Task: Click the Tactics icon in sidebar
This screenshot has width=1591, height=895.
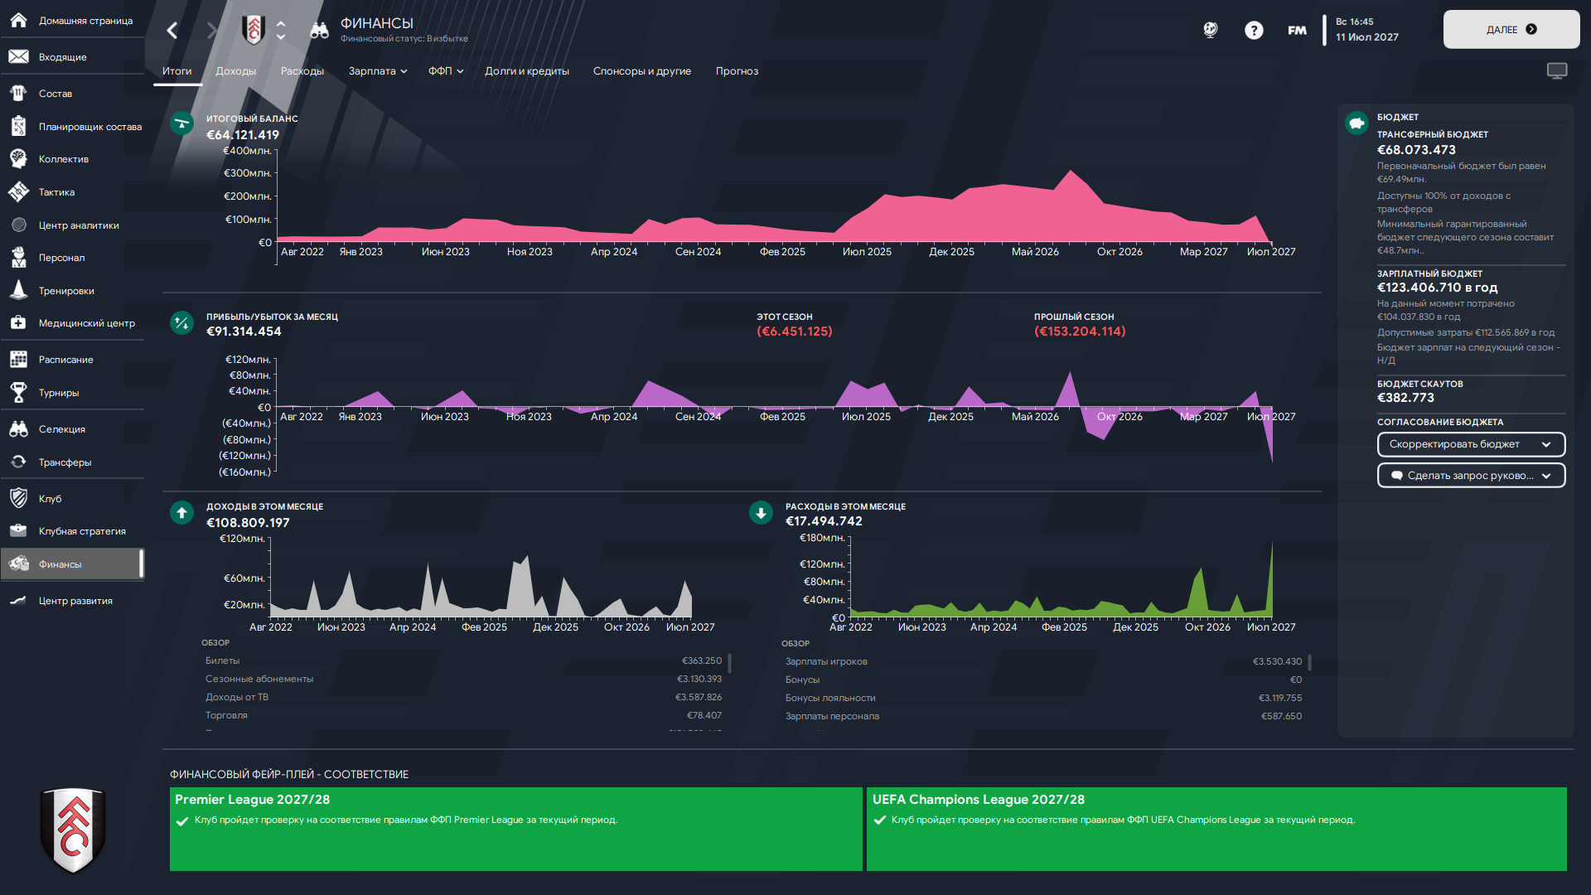Action: coord(18,192)
